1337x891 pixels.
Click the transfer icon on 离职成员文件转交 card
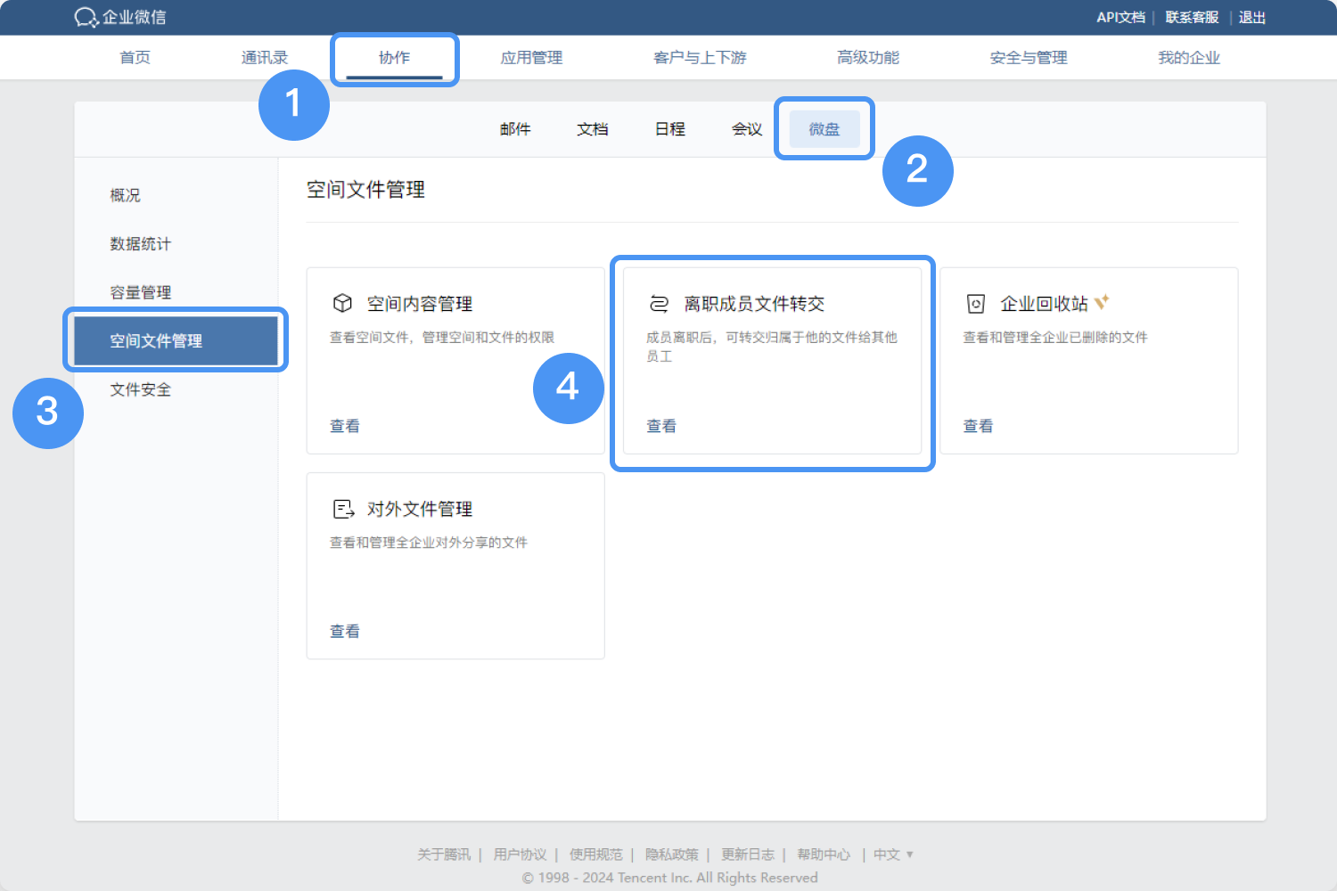click(x=660, y=303)
